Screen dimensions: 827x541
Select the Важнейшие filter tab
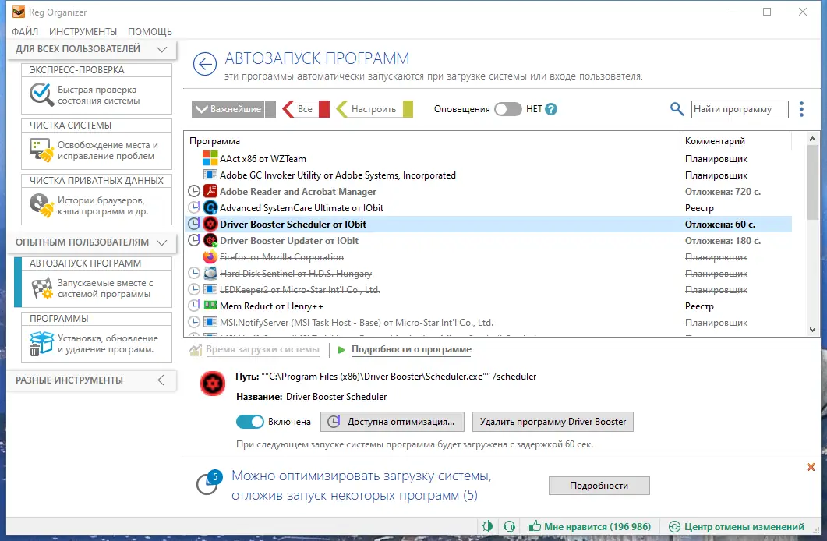232,109
